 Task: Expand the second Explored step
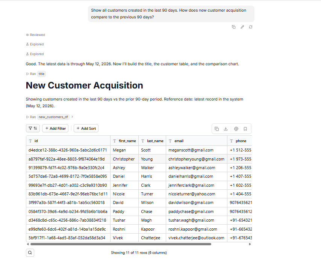click(35, 54)
